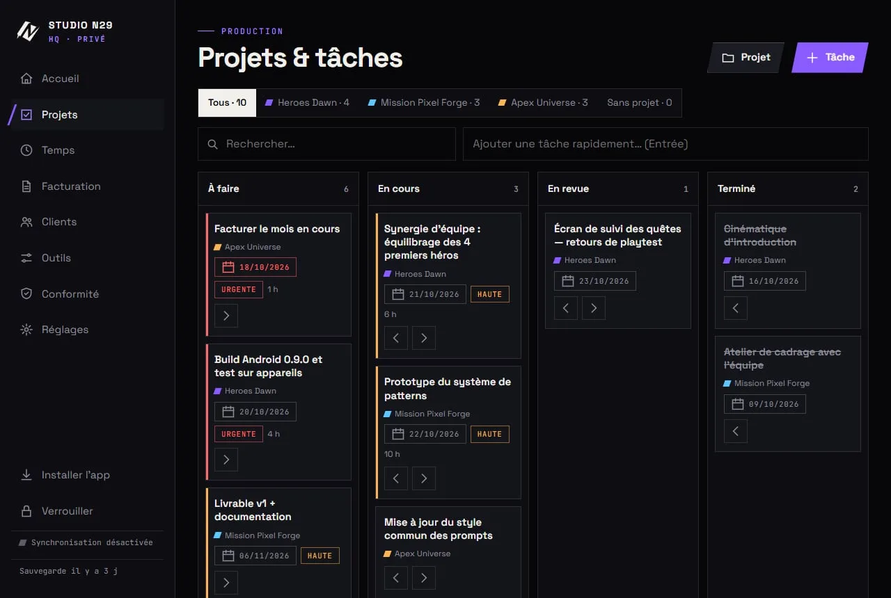This screenshot has width=891, height=598.
Task: Focus the quick add task field
Action: [x=665, y=144]
